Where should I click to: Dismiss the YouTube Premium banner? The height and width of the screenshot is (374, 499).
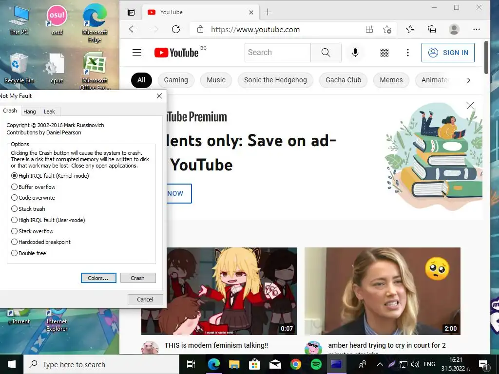click(x=470, y=106)
